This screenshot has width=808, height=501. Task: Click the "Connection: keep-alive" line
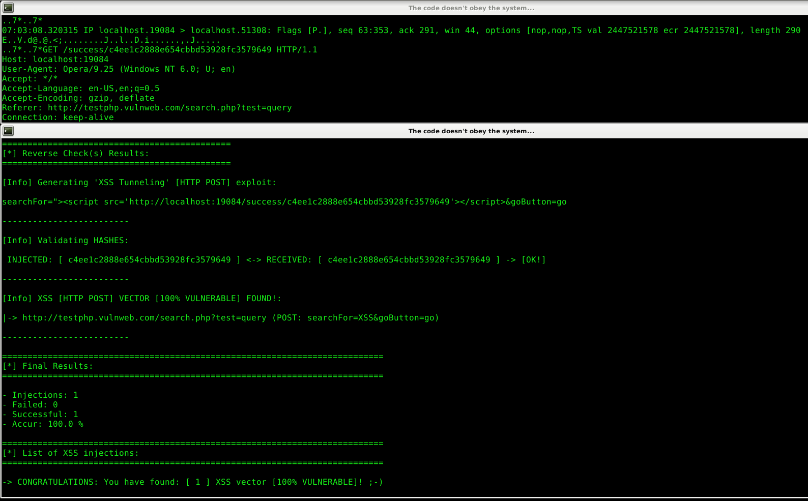(x=58, y=117)
